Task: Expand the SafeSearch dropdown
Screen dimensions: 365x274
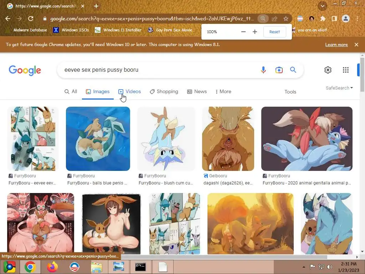Action: 339,88
